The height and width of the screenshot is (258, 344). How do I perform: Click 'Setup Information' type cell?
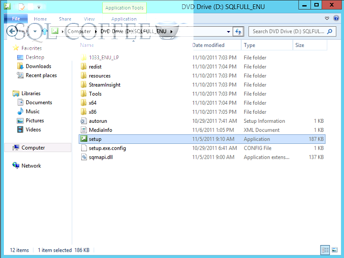[264, 121]
